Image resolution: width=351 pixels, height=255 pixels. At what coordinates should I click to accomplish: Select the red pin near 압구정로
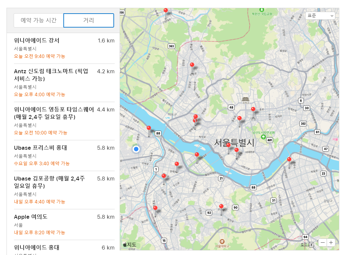289,159
